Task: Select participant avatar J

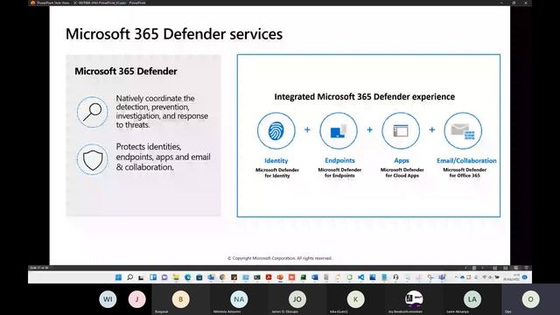Action: 136,299
